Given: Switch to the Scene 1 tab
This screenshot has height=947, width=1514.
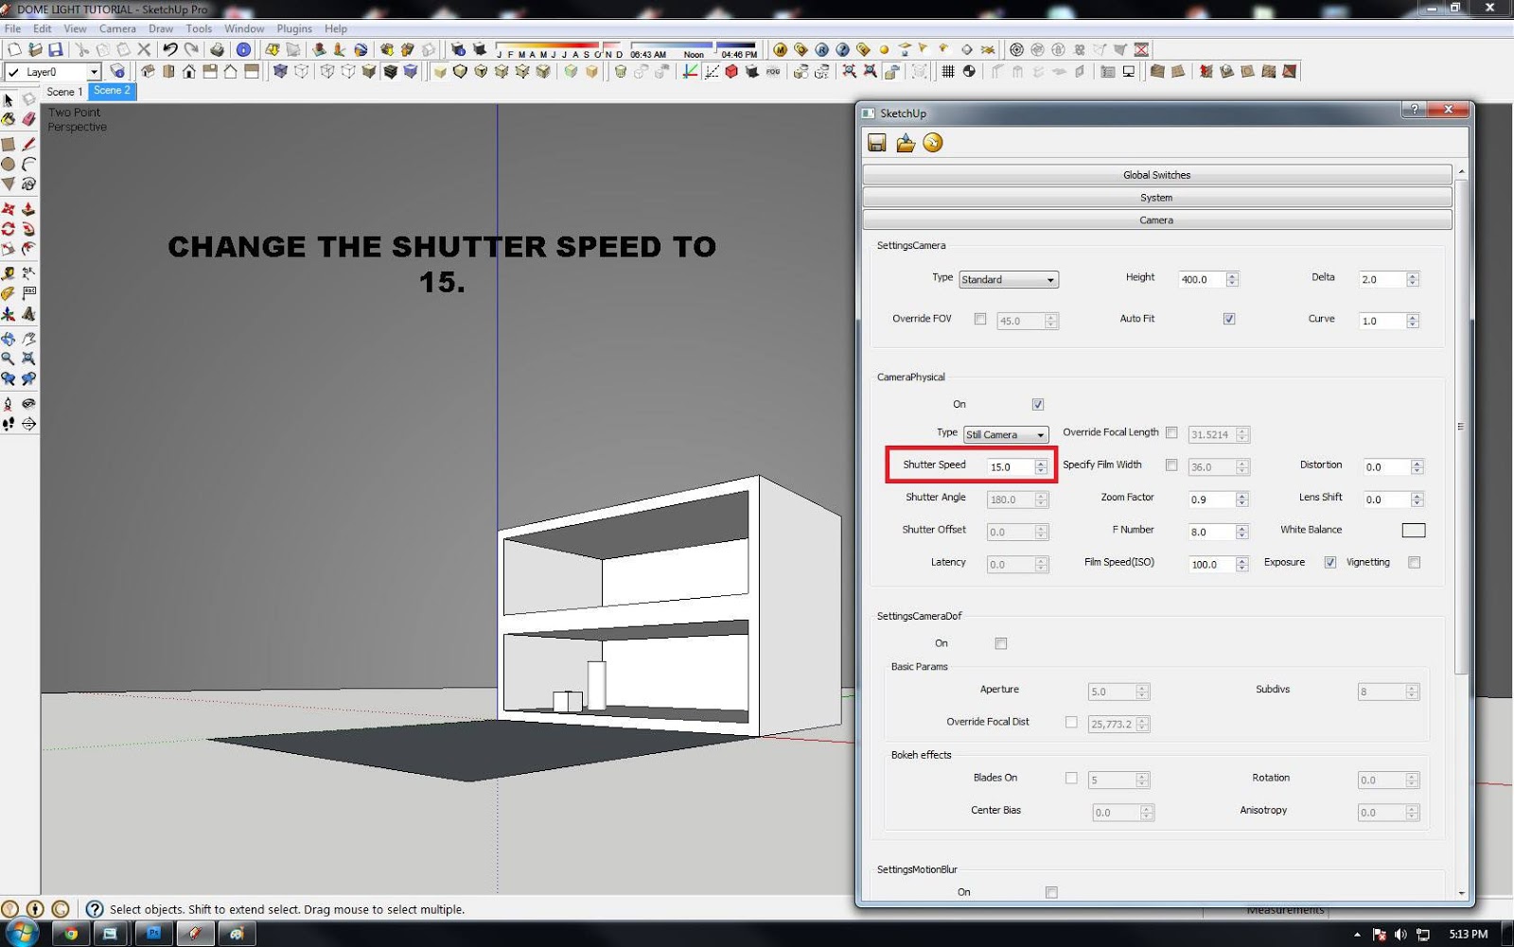Looking at the screenshot, I should pyautogui.click(x=63, y=92).
